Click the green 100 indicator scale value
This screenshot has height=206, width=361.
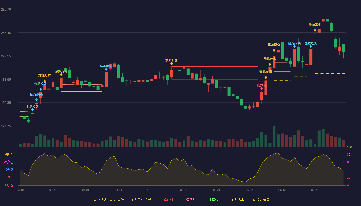click(x=349, y=147)
